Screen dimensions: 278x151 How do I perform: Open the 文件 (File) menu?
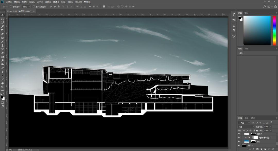pyautogui.click(x=9, y=2)
